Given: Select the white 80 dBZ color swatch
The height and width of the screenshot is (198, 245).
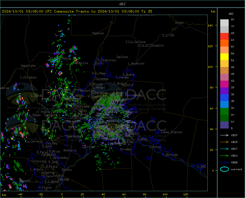Looking at the screenshot, I should tap(224, 23).
